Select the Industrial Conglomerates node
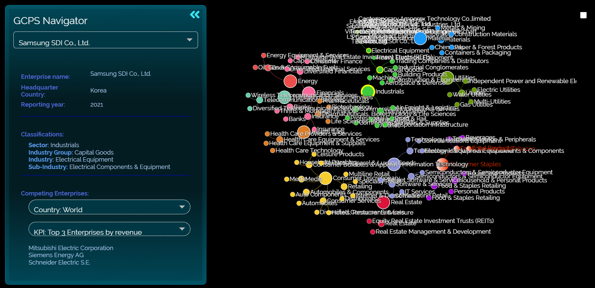Screen dimensions: 595x288 tap(395, 67)
